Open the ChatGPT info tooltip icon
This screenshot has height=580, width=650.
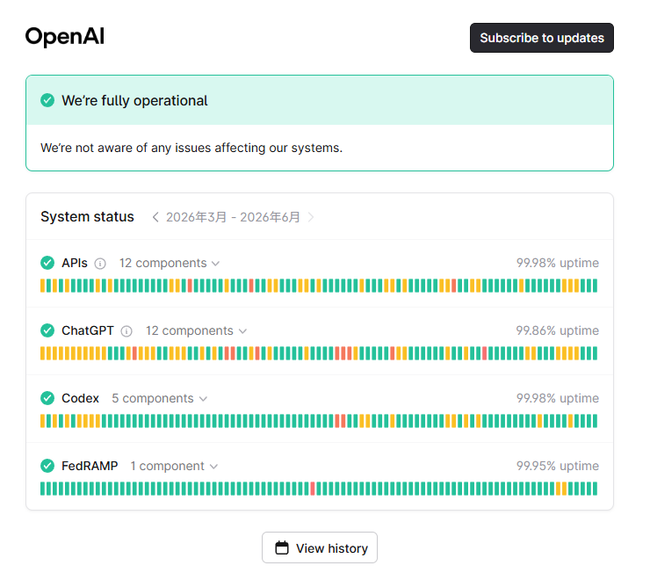click(x=126, y=331)
